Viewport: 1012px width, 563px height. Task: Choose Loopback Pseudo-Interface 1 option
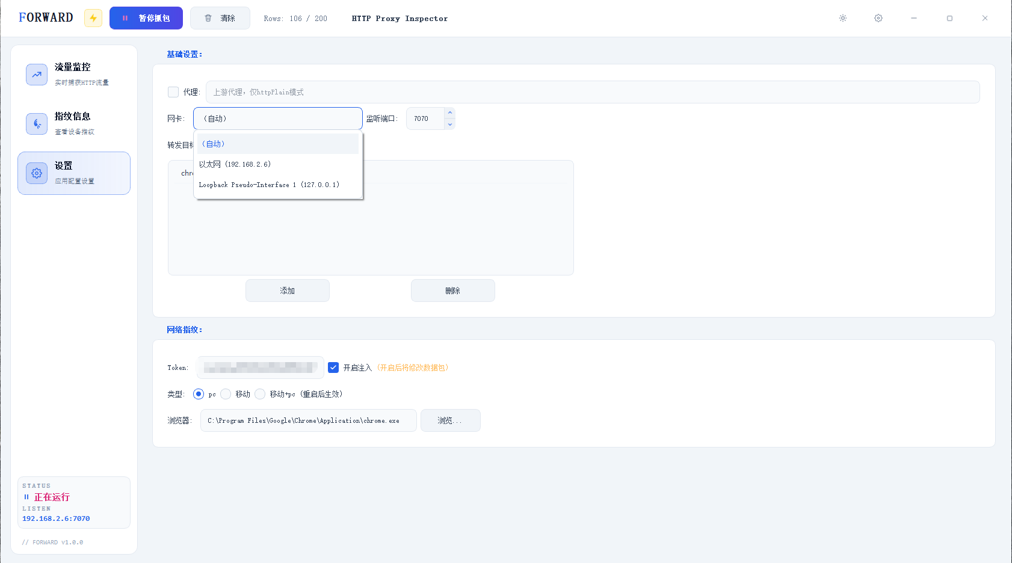tap(278, 185)
